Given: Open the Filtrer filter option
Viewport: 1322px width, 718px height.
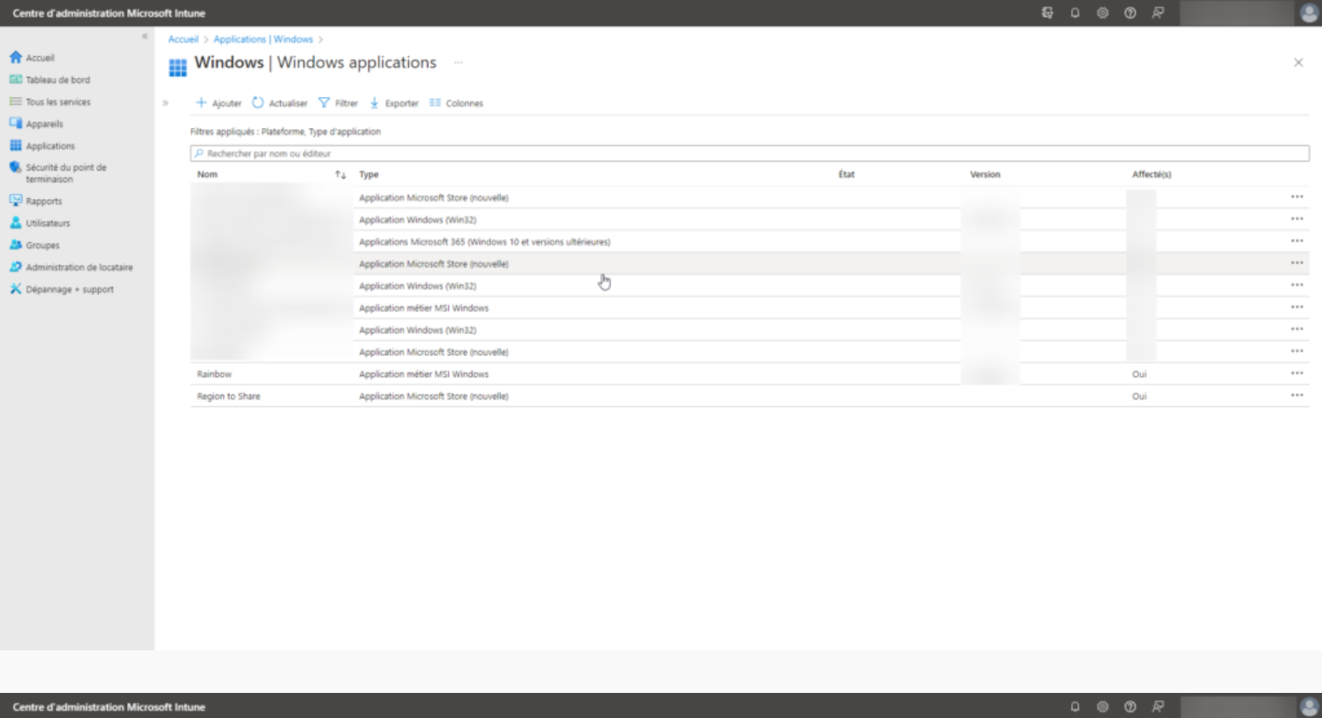Looking at the screenshot, I should click(x=338, y=103).
